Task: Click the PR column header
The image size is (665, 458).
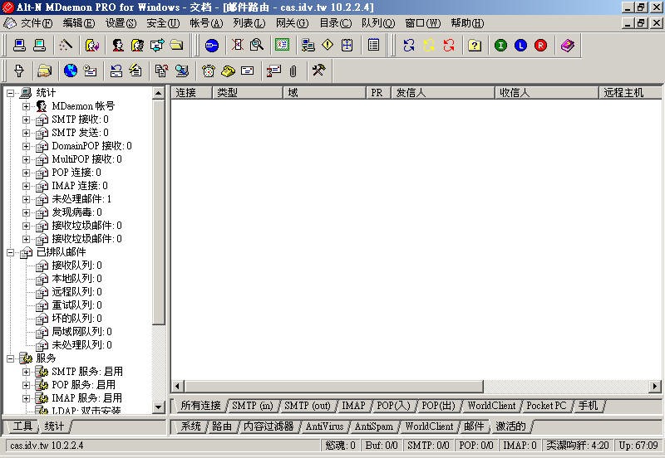Action: pos(378,93)
